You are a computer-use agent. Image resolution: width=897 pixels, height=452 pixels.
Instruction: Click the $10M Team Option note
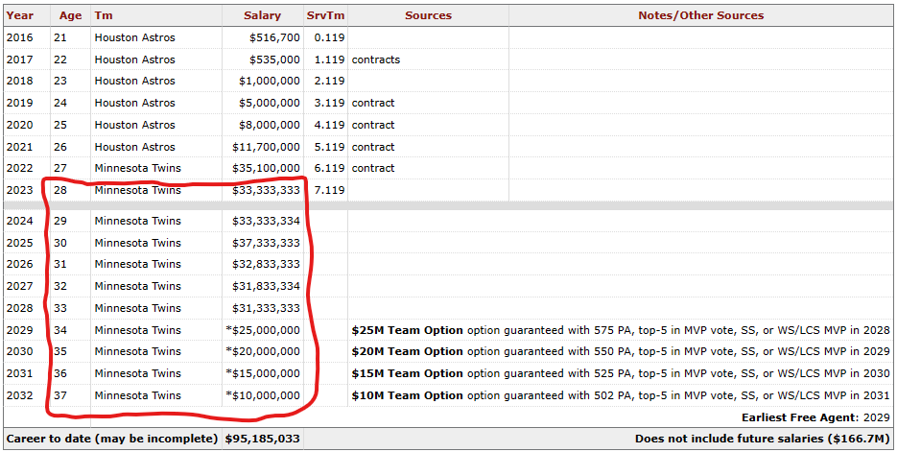[x=408, y=395]
